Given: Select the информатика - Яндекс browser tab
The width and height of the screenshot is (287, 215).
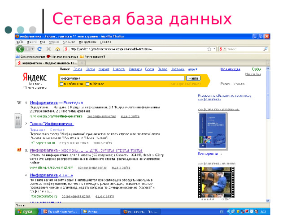Looking at the screenshot, I should point(47,63).
